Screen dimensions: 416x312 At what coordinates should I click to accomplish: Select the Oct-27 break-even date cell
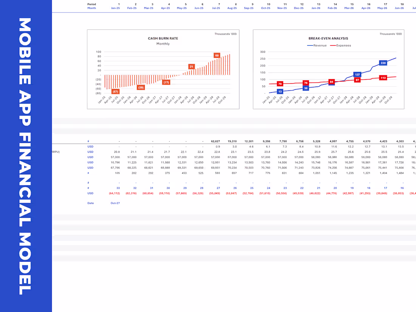tap(115, 203)
